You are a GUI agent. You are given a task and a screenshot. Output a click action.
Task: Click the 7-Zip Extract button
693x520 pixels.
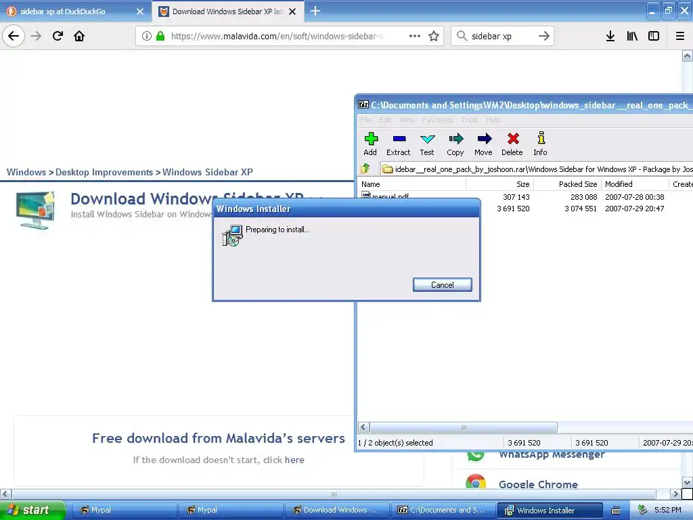pyautogui.click(x=398, y=144)
